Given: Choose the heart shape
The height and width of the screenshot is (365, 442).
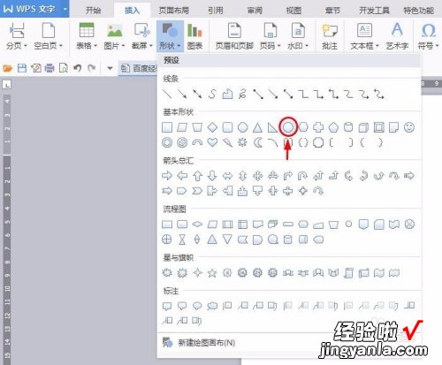Looking at the screenshot, I should (x=212, y=142).
